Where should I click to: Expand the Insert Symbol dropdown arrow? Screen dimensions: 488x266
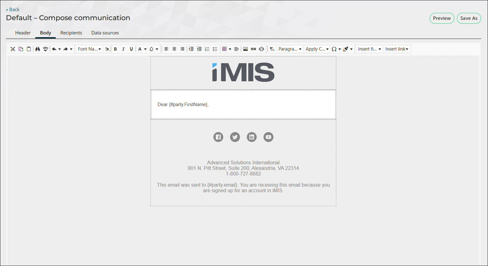(340, 49)
